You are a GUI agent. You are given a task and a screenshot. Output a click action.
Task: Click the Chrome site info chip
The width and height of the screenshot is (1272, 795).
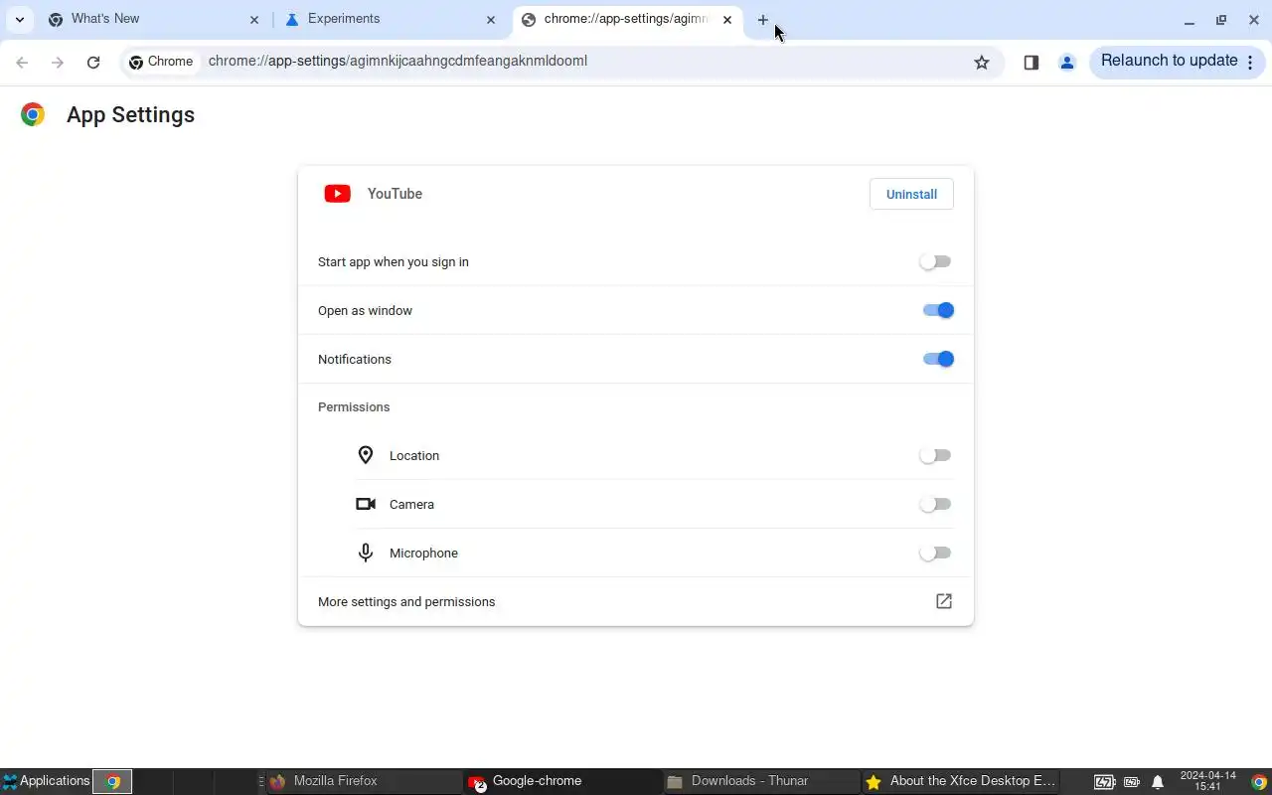pos(161,62)
